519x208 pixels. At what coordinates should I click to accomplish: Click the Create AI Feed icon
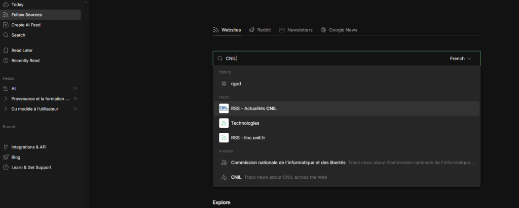tap(6, 25)
